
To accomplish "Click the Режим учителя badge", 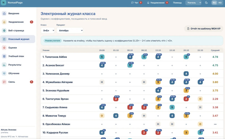I will [x=53, y=41].
